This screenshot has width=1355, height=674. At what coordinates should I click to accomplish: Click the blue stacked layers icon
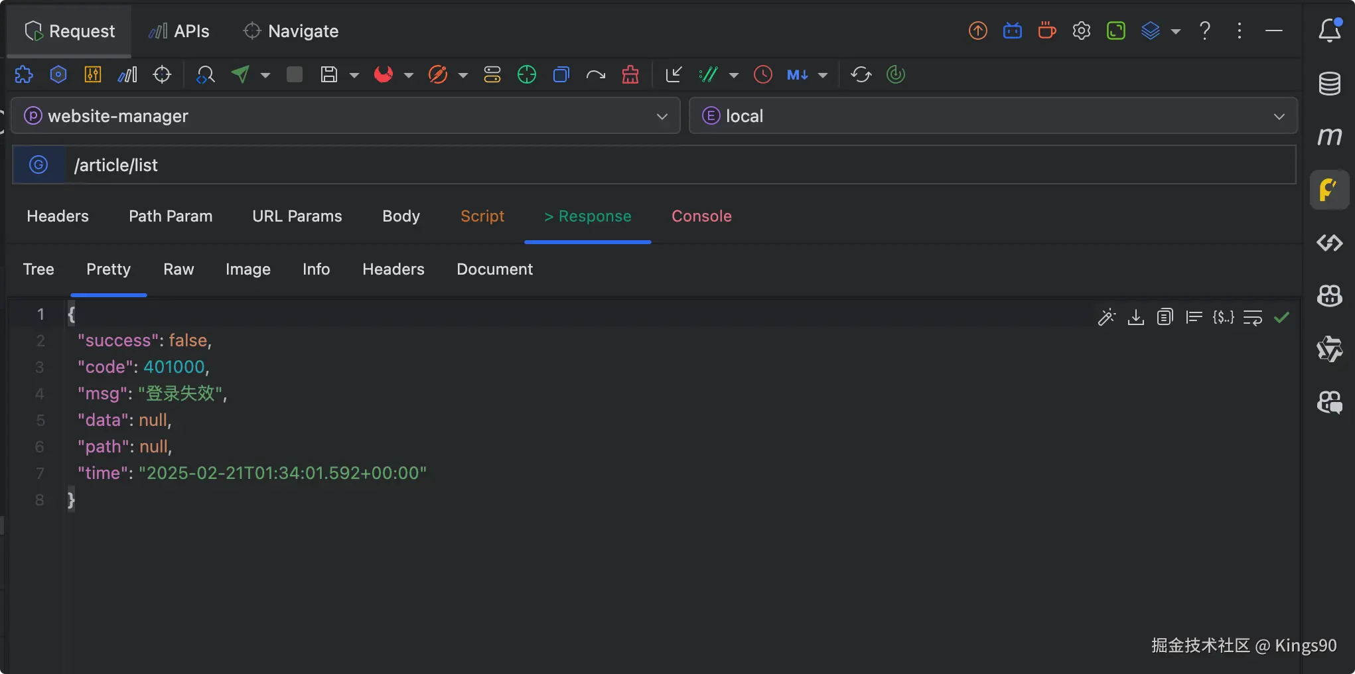coord(1151,31)
